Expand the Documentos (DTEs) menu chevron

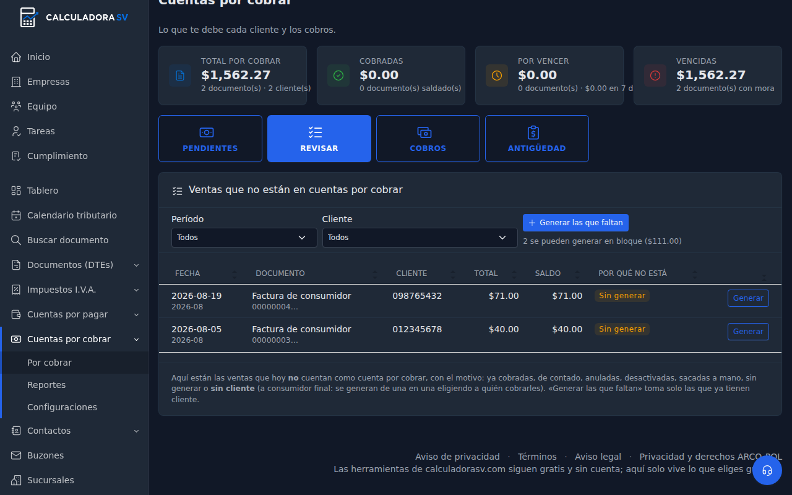coord(136,265)
